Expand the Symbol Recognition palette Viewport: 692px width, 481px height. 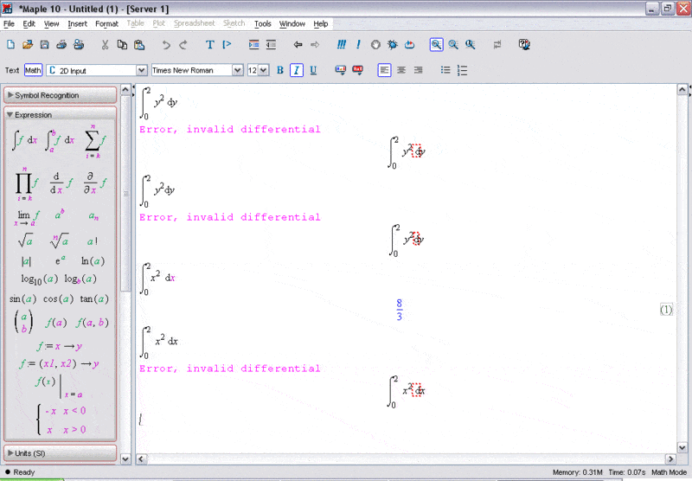tap(60, 95)
